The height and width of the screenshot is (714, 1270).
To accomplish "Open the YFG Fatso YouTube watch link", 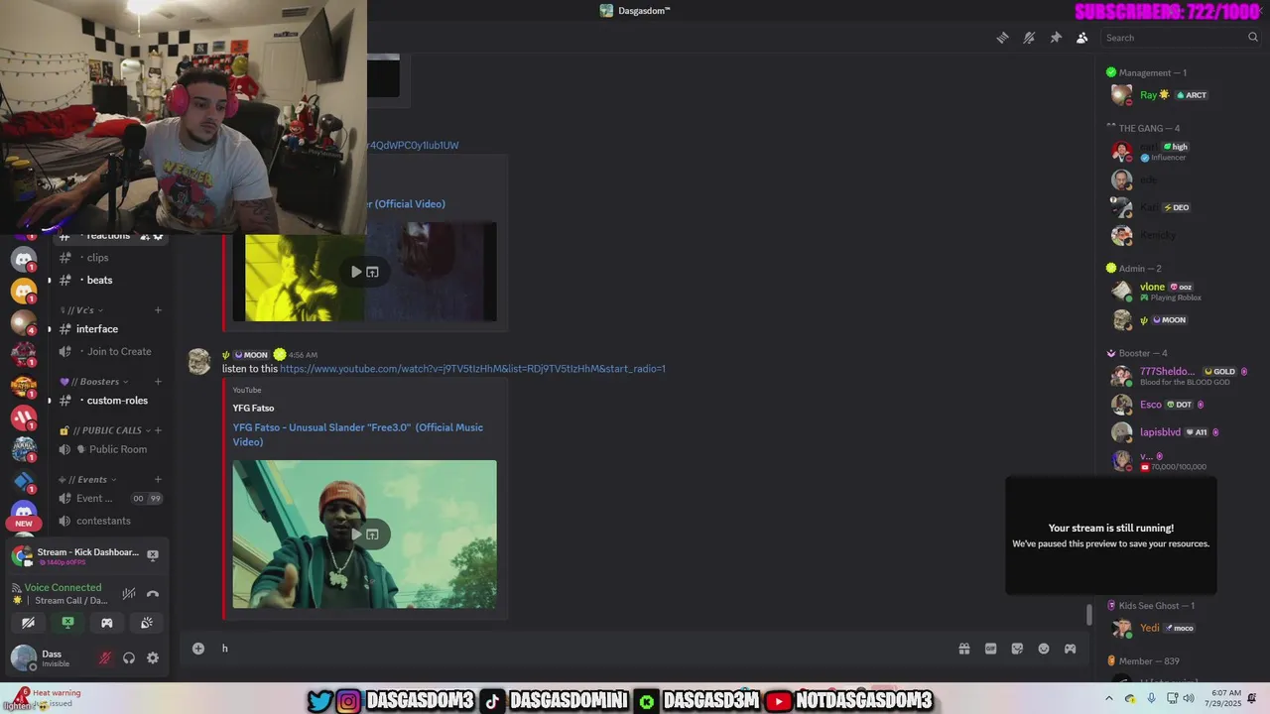I will pos(472,369).
